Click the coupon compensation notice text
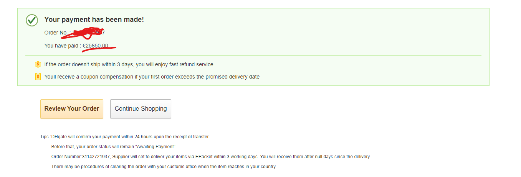Image resolution: width=521 pixels, height=177 pixels. 152,77
